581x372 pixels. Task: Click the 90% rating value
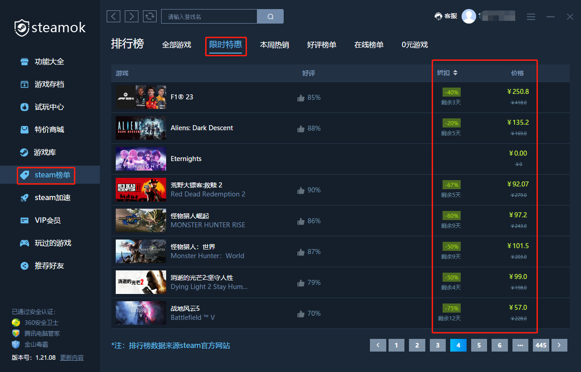coord(314,190)
